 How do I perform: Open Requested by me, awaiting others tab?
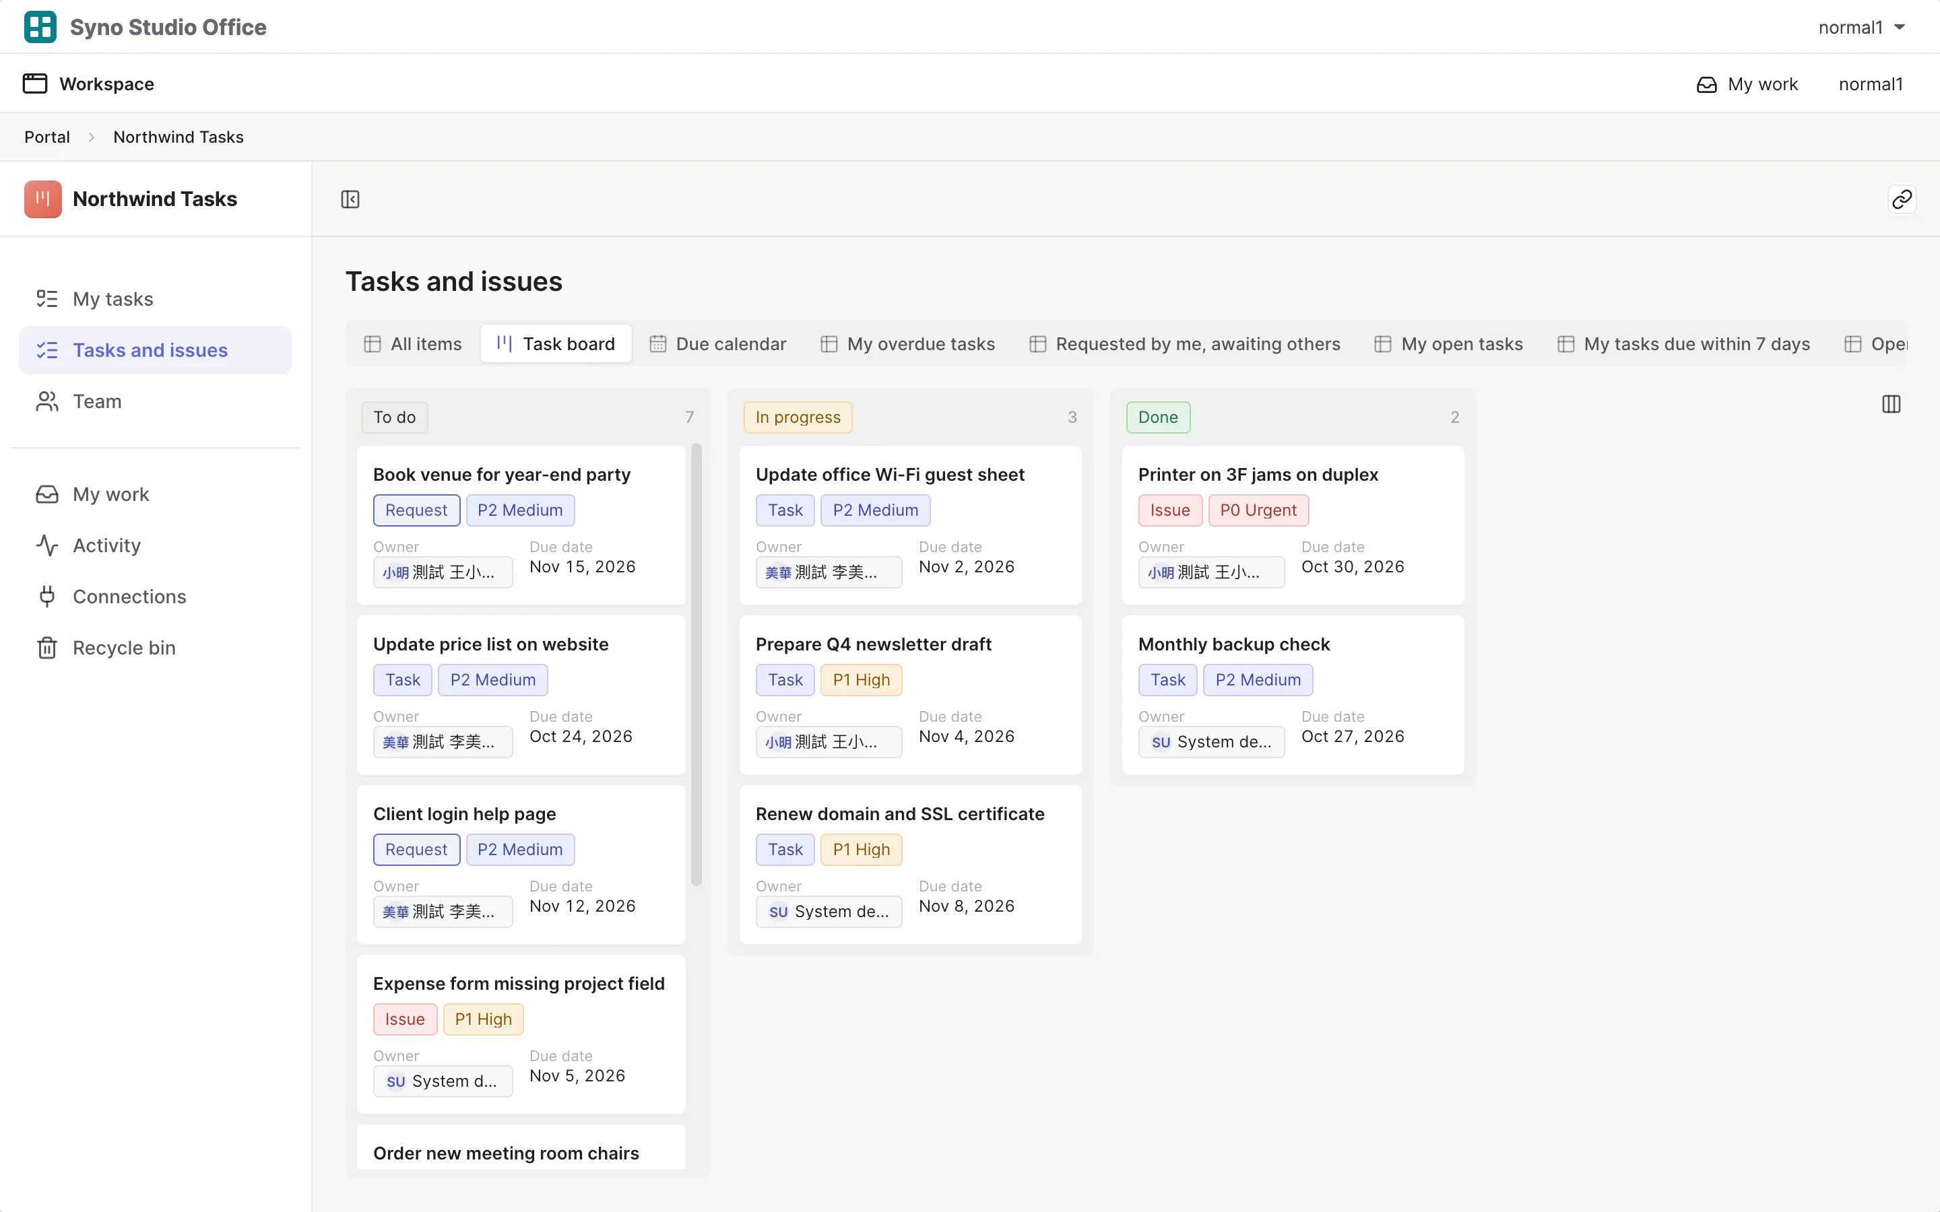point(1184,344)
